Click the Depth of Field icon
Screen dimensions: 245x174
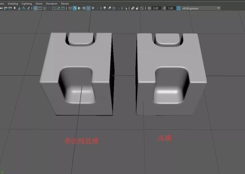pyautogui.click(x=119, y=8)
